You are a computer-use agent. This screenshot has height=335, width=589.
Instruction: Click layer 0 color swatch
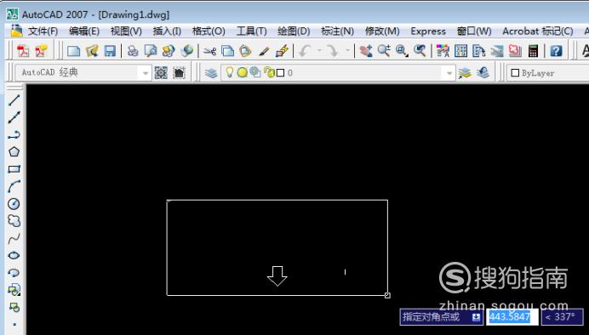point(280,73)
